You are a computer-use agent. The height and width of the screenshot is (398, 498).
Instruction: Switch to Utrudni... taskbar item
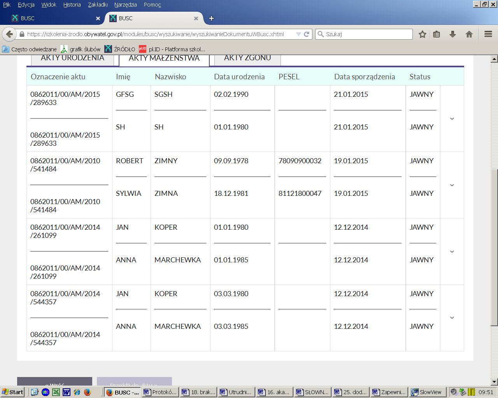coord(237,392)
